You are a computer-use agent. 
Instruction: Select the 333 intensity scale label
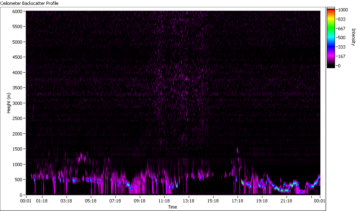[x=342, y=47]
